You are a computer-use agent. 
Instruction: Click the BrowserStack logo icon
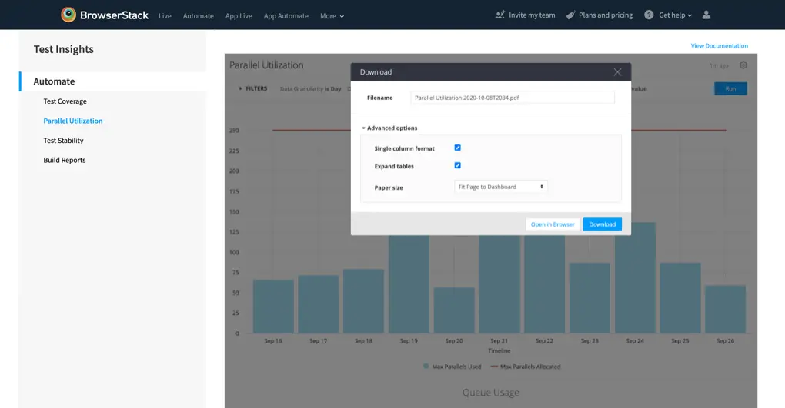[68, 15]
